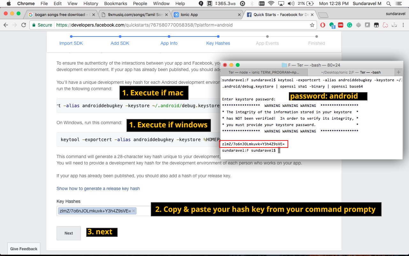Close the Quick Starts Facebook tab
Viewport: 409px width, 256px height.
[312, 15]
